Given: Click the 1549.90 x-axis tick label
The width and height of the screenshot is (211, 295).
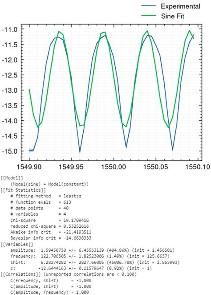Looking at the screenshot, I should [29, 167].
